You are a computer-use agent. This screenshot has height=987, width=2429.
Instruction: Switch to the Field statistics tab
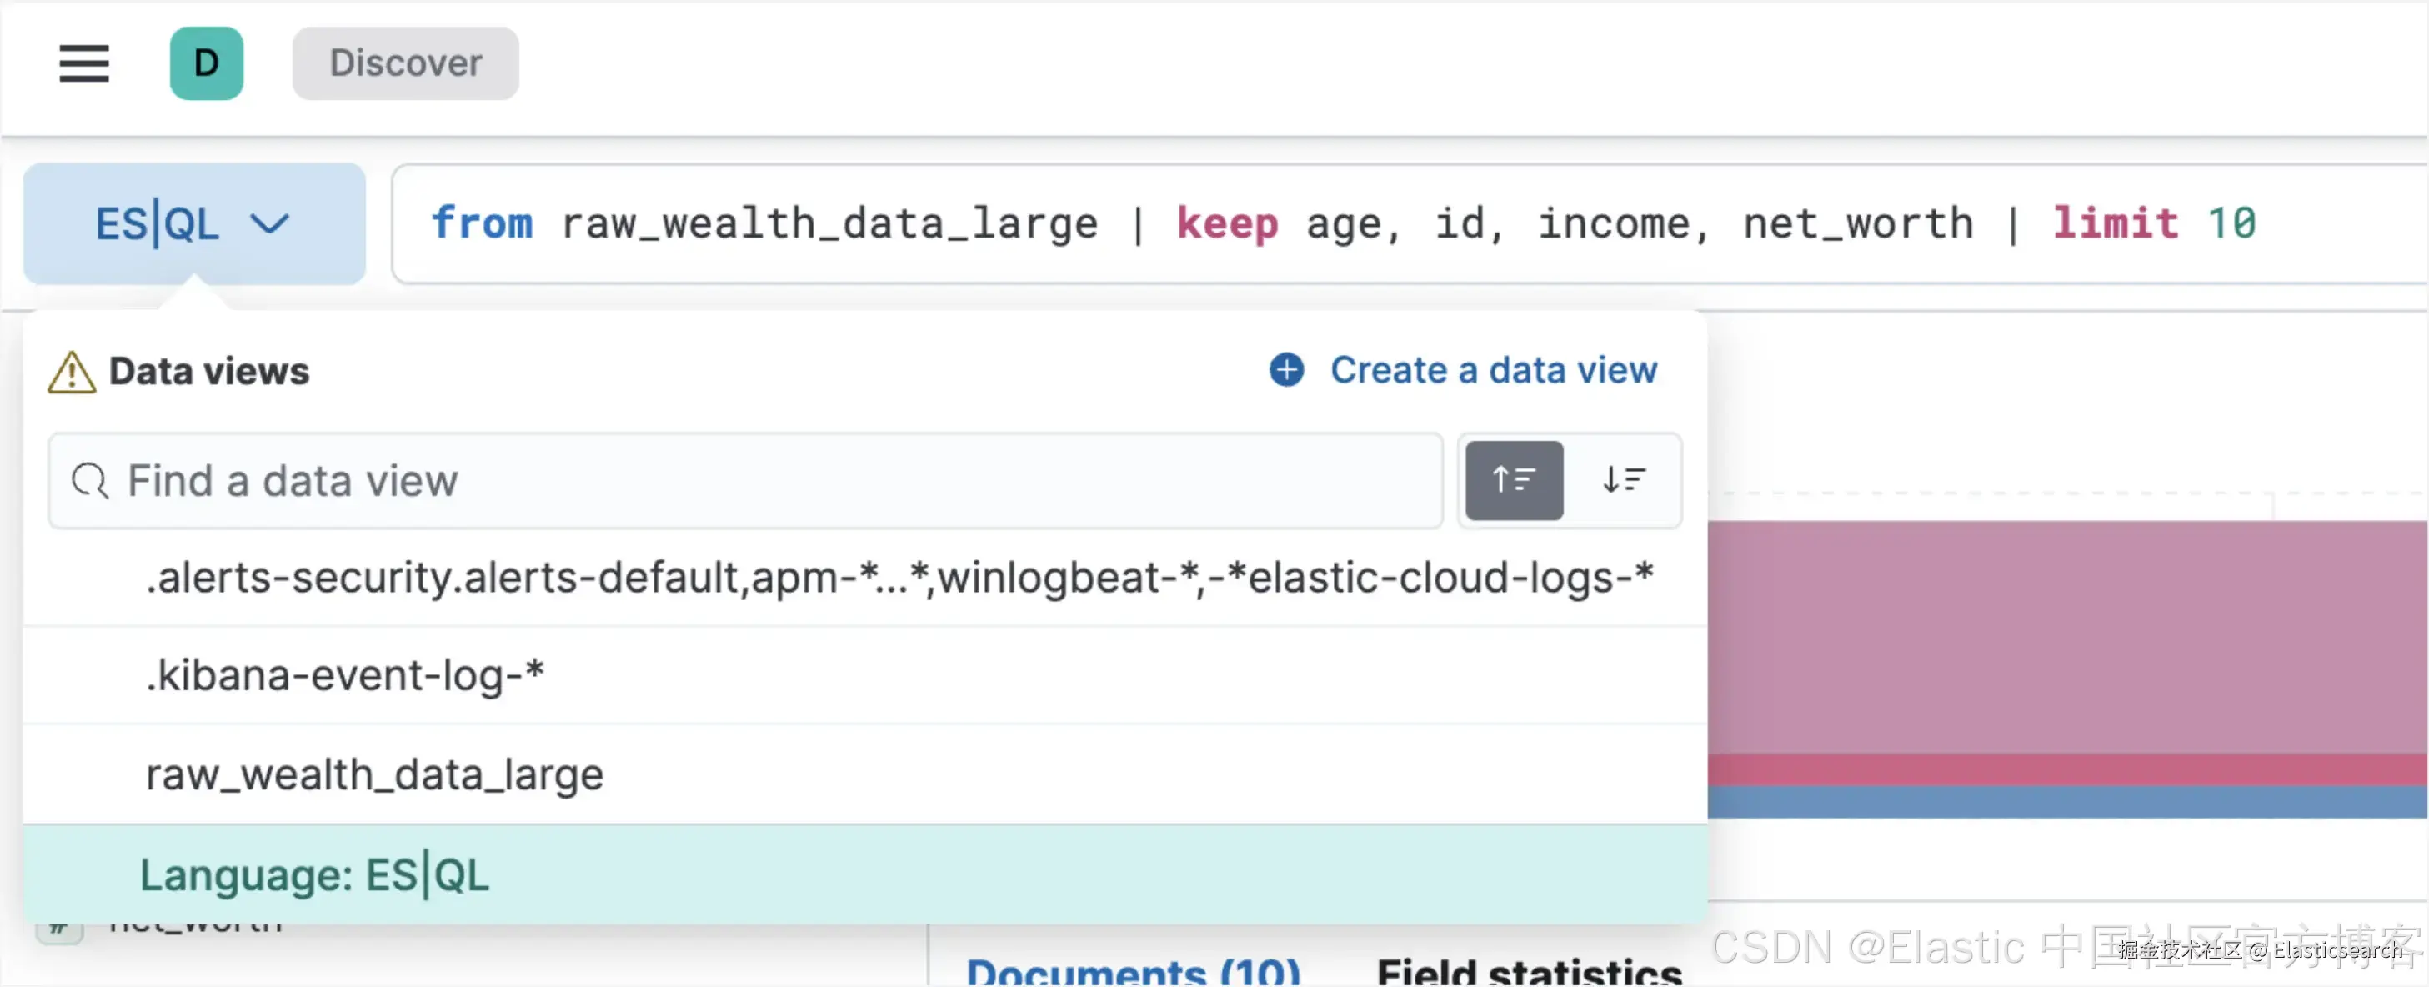point(1529,971)
